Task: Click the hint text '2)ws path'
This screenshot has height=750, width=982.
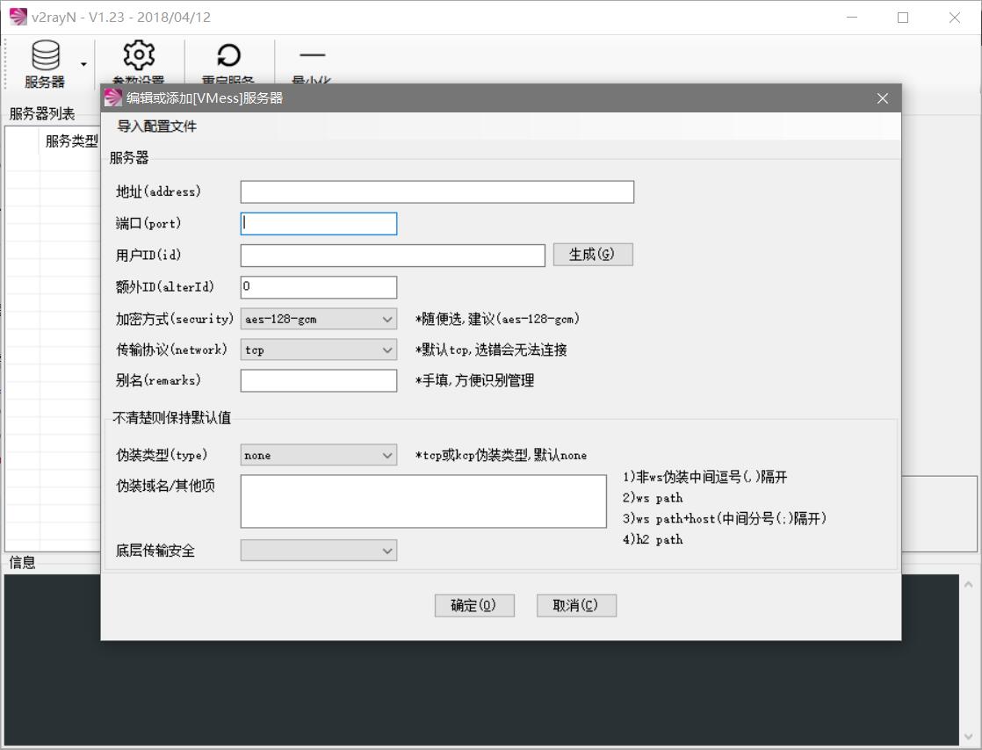Action: tap(653, 498)
